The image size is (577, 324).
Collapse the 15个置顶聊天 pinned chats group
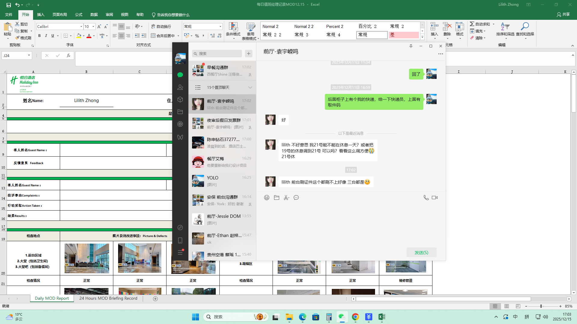tap(250, 87)
